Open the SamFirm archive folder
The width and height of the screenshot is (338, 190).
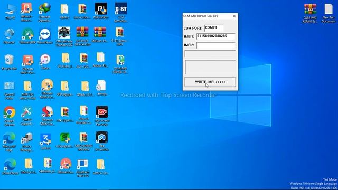tap(48, 165)
